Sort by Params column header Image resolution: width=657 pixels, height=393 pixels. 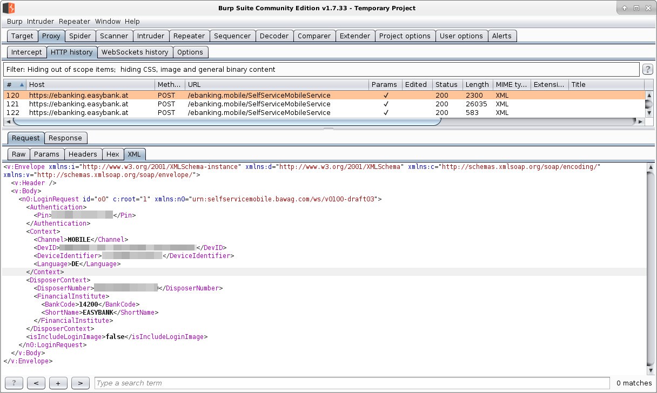385,85
